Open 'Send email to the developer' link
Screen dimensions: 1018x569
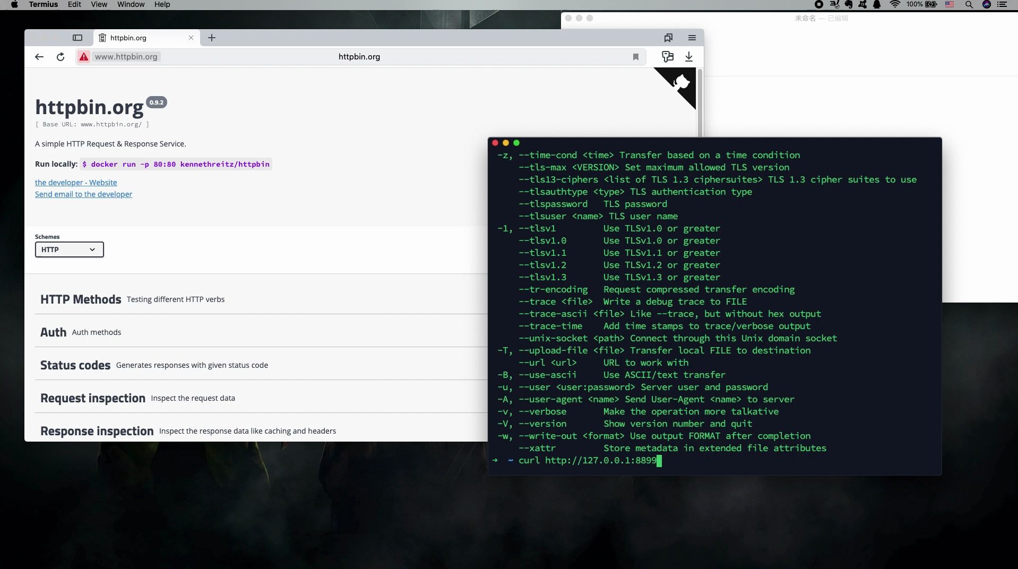(x=83, y=194)
